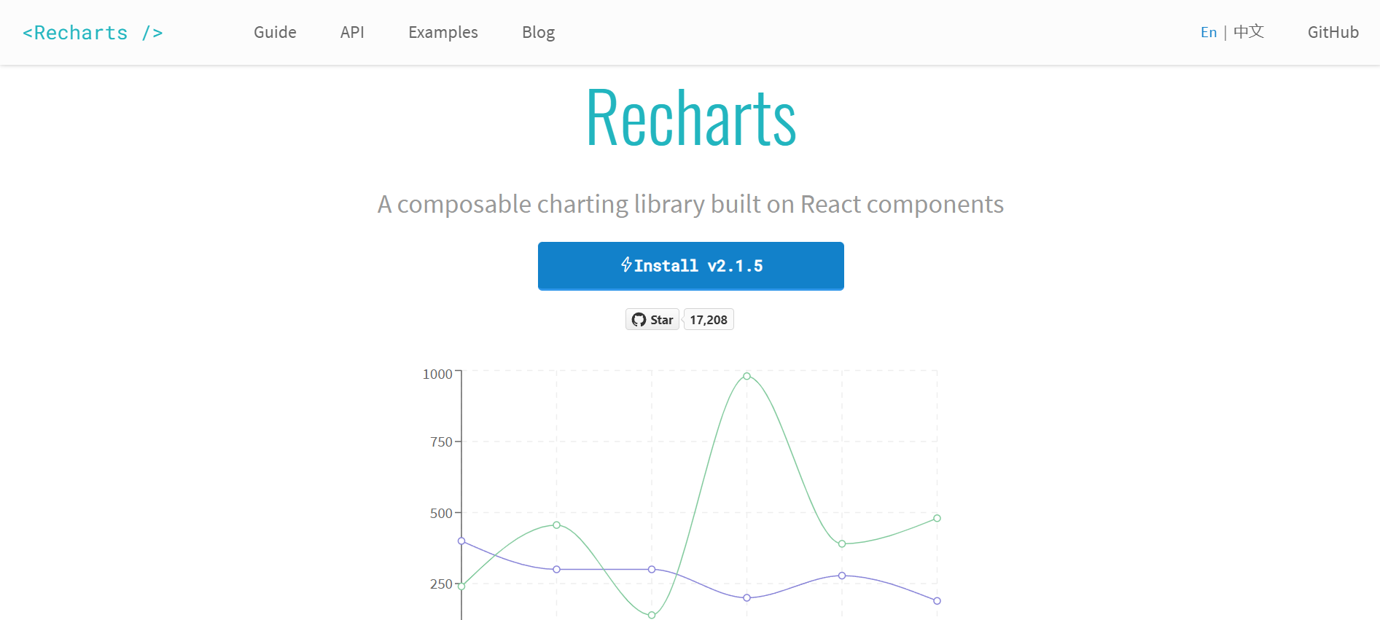Open the Guide menu item
The width and height of the screenshot is (1380, 620).
[275, 33]
